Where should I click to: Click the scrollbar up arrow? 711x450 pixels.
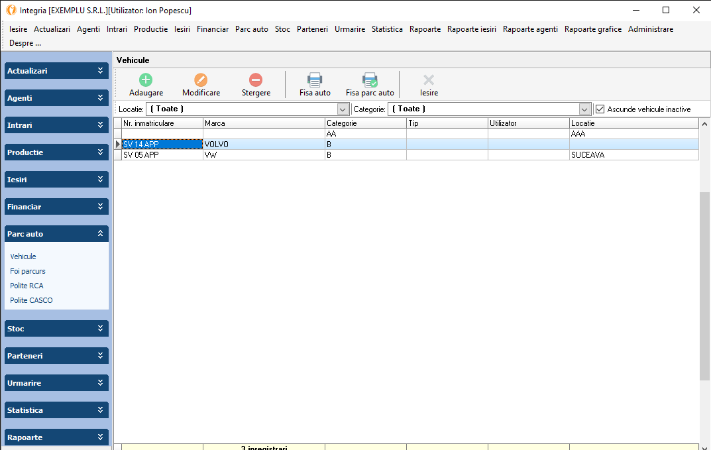(704, 123)
